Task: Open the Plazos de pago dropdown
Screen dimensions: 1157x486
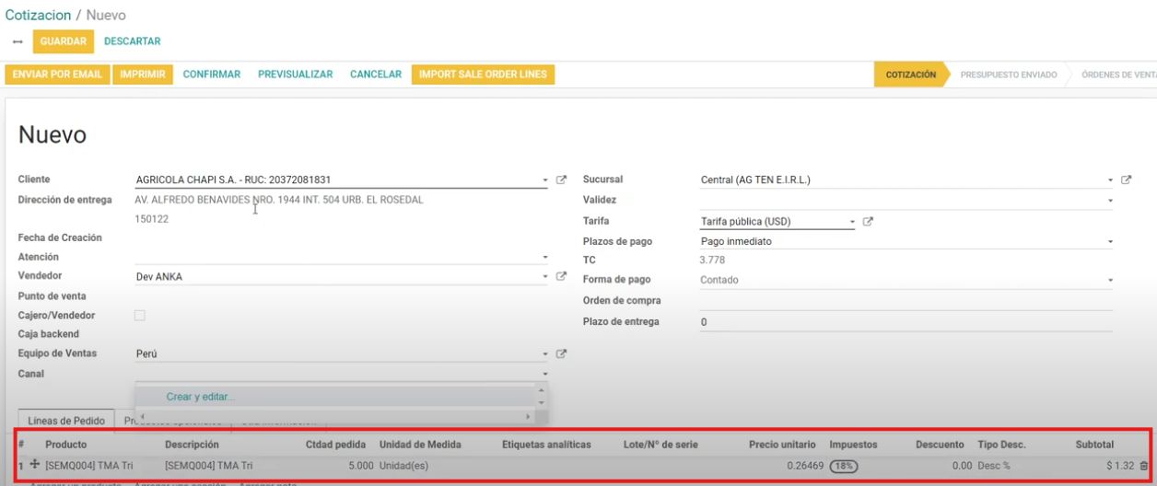Action: (x=1110, y=242)
